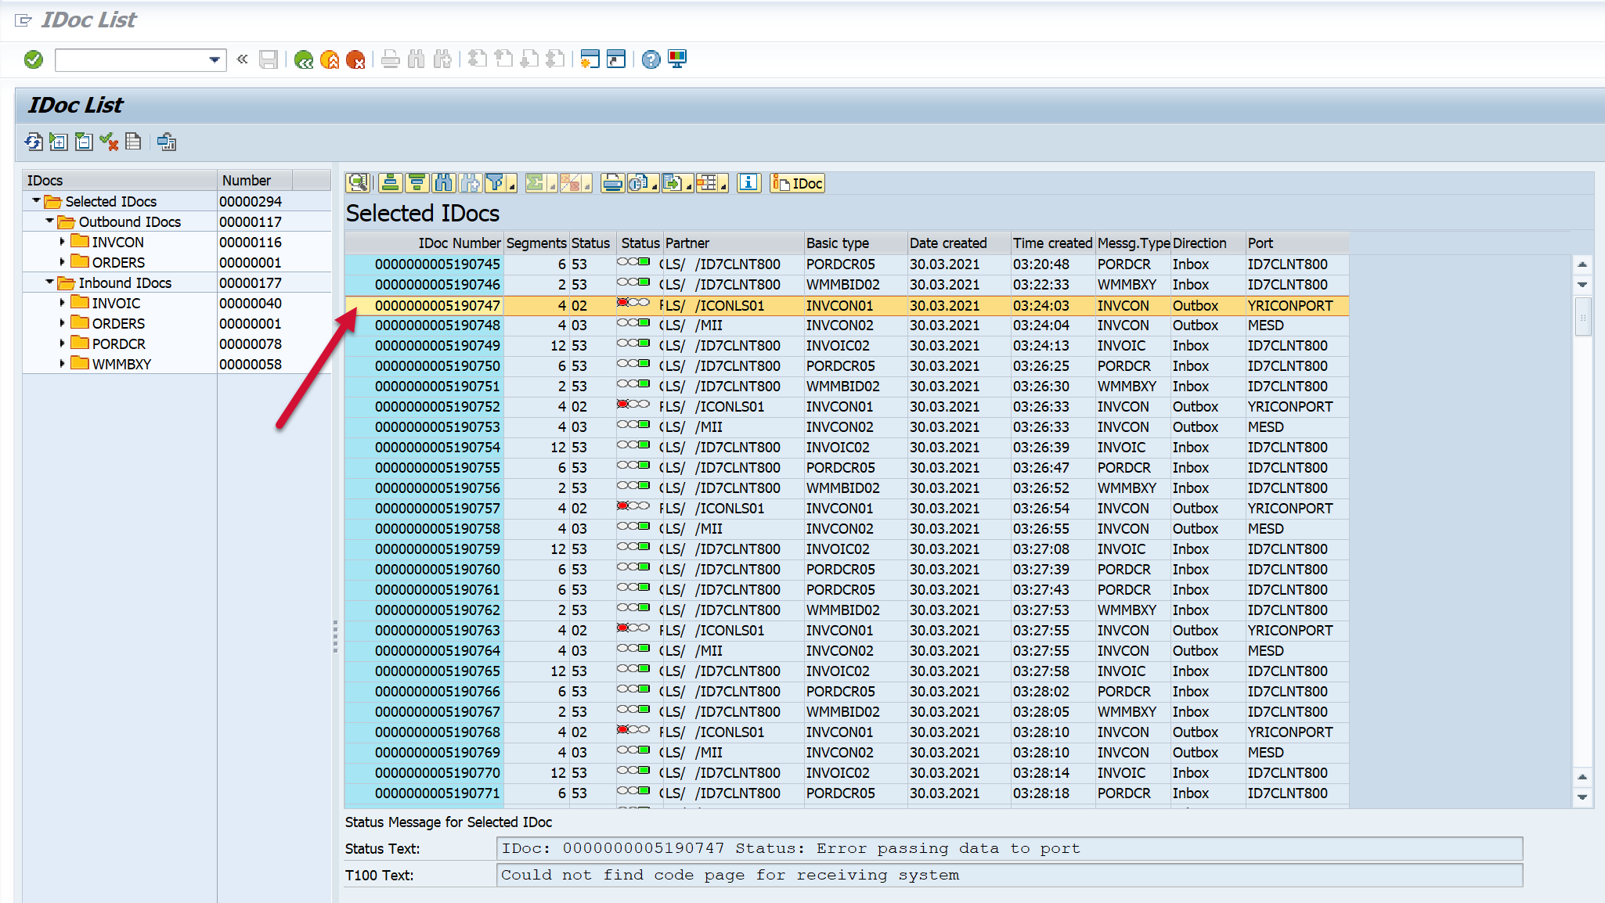Viewport: 1605px width, 903px height.
Task: Click the red Cancel icon
Action: click(355, 59)
